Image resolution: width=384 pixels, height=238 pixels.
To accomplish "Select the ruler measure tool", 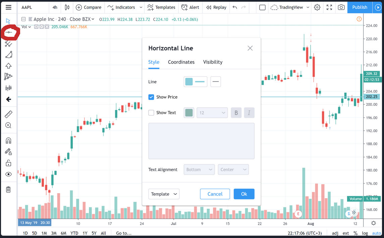I will 8,114.
